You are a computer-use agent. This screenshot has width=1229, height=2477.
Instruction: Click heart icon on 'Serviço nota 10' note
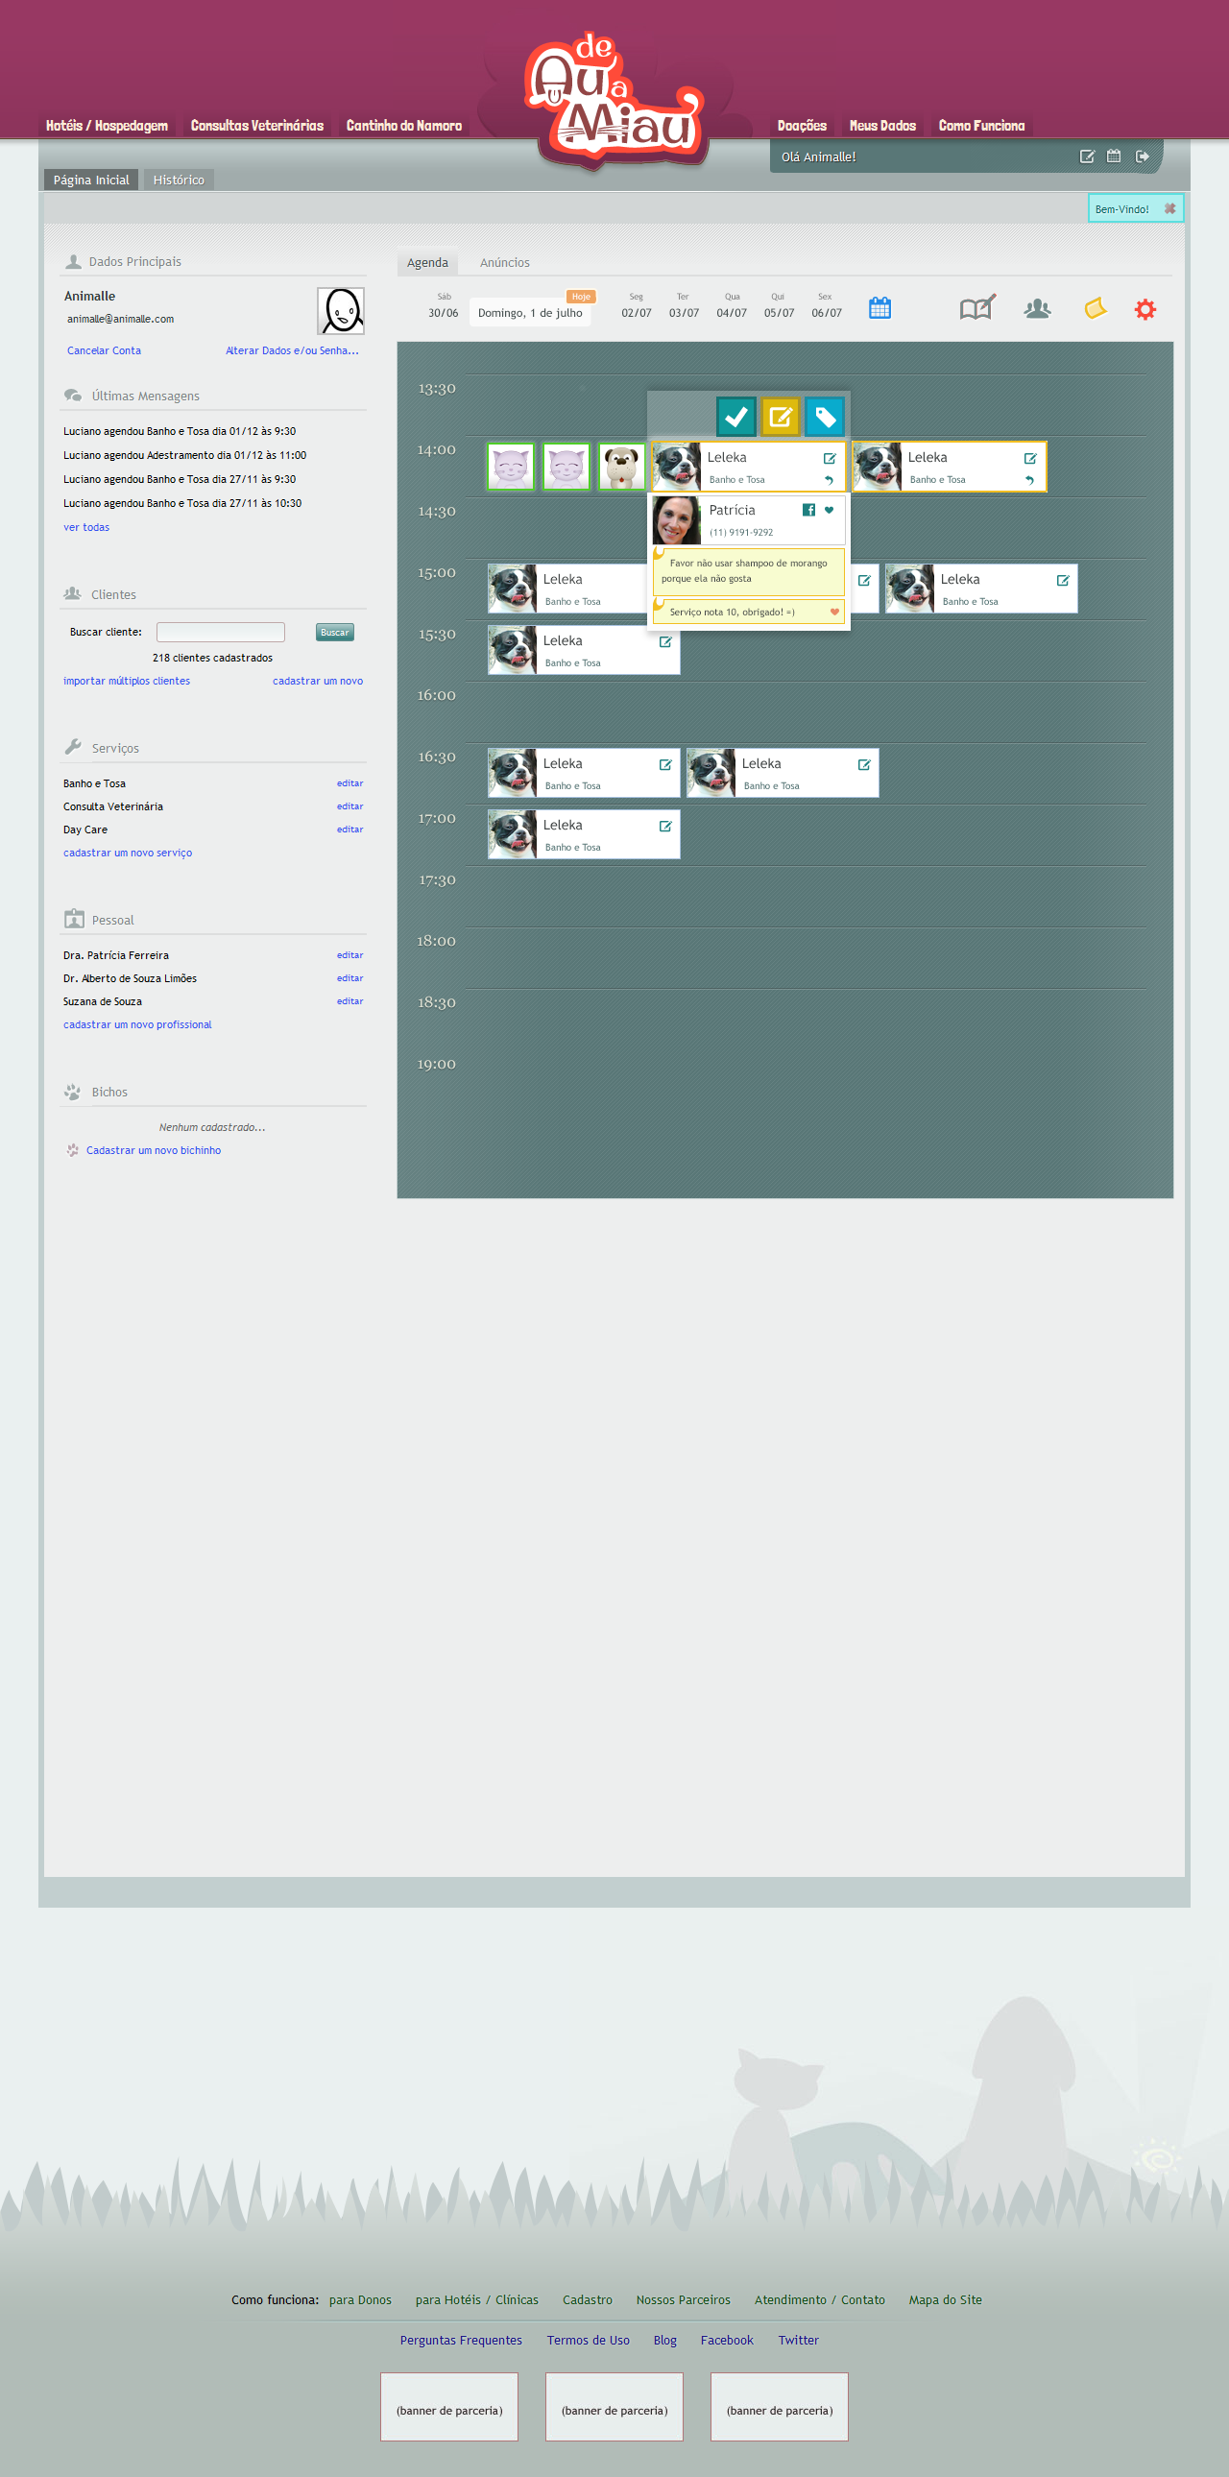point(833,612)
